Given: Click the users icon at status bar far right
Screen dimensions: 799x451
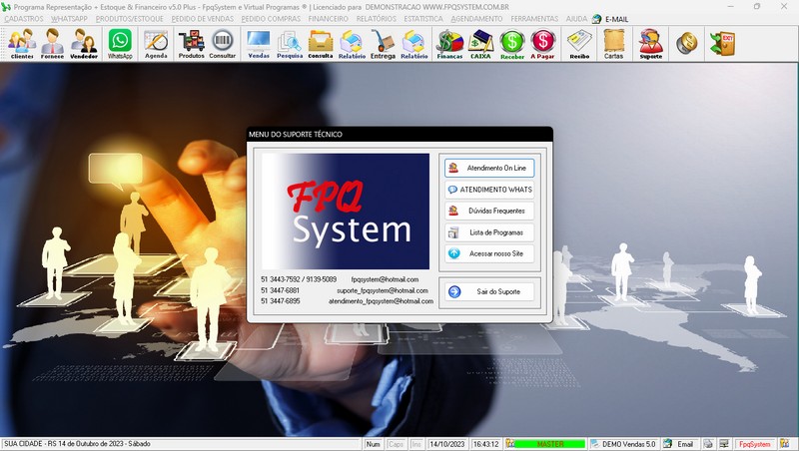Looking at the screenshot, I should click(784, 444).
